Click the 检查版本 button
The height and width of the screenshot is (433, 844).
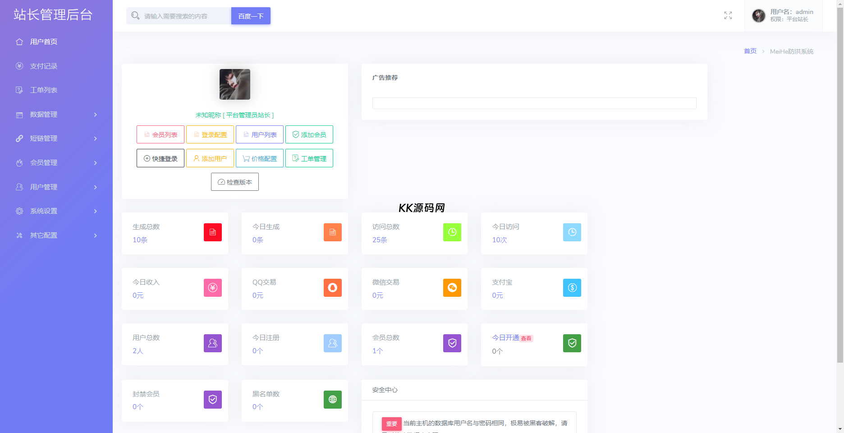[235, 182]
